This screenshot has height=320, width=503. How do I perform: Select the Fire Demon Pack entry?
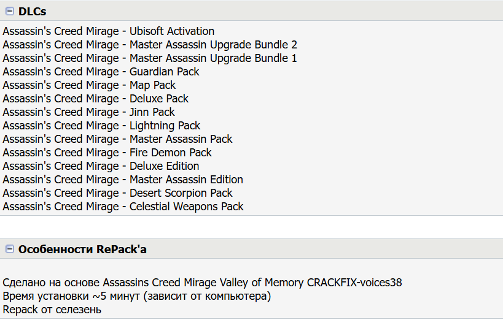click(107, 153)
